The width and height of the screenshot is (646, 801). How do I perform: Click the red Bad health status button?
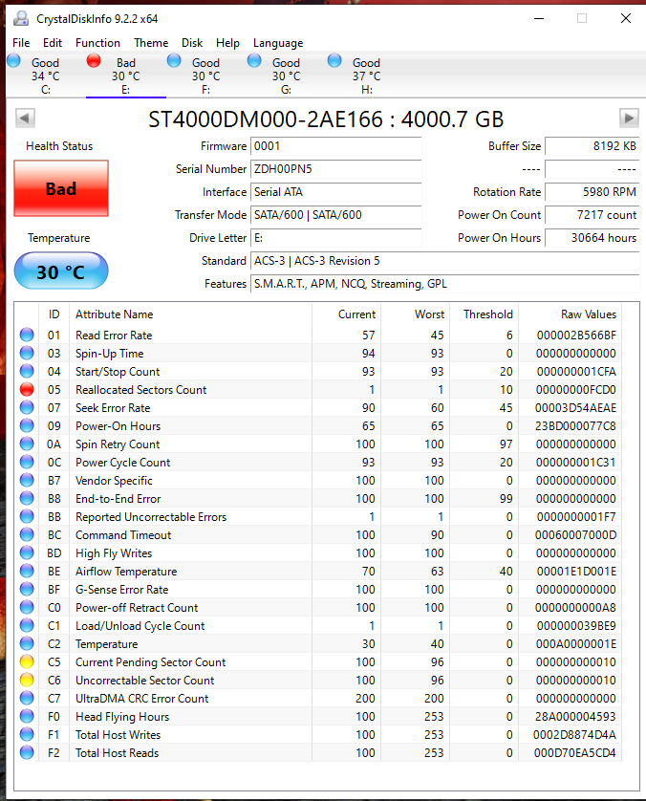click(61, 188)
